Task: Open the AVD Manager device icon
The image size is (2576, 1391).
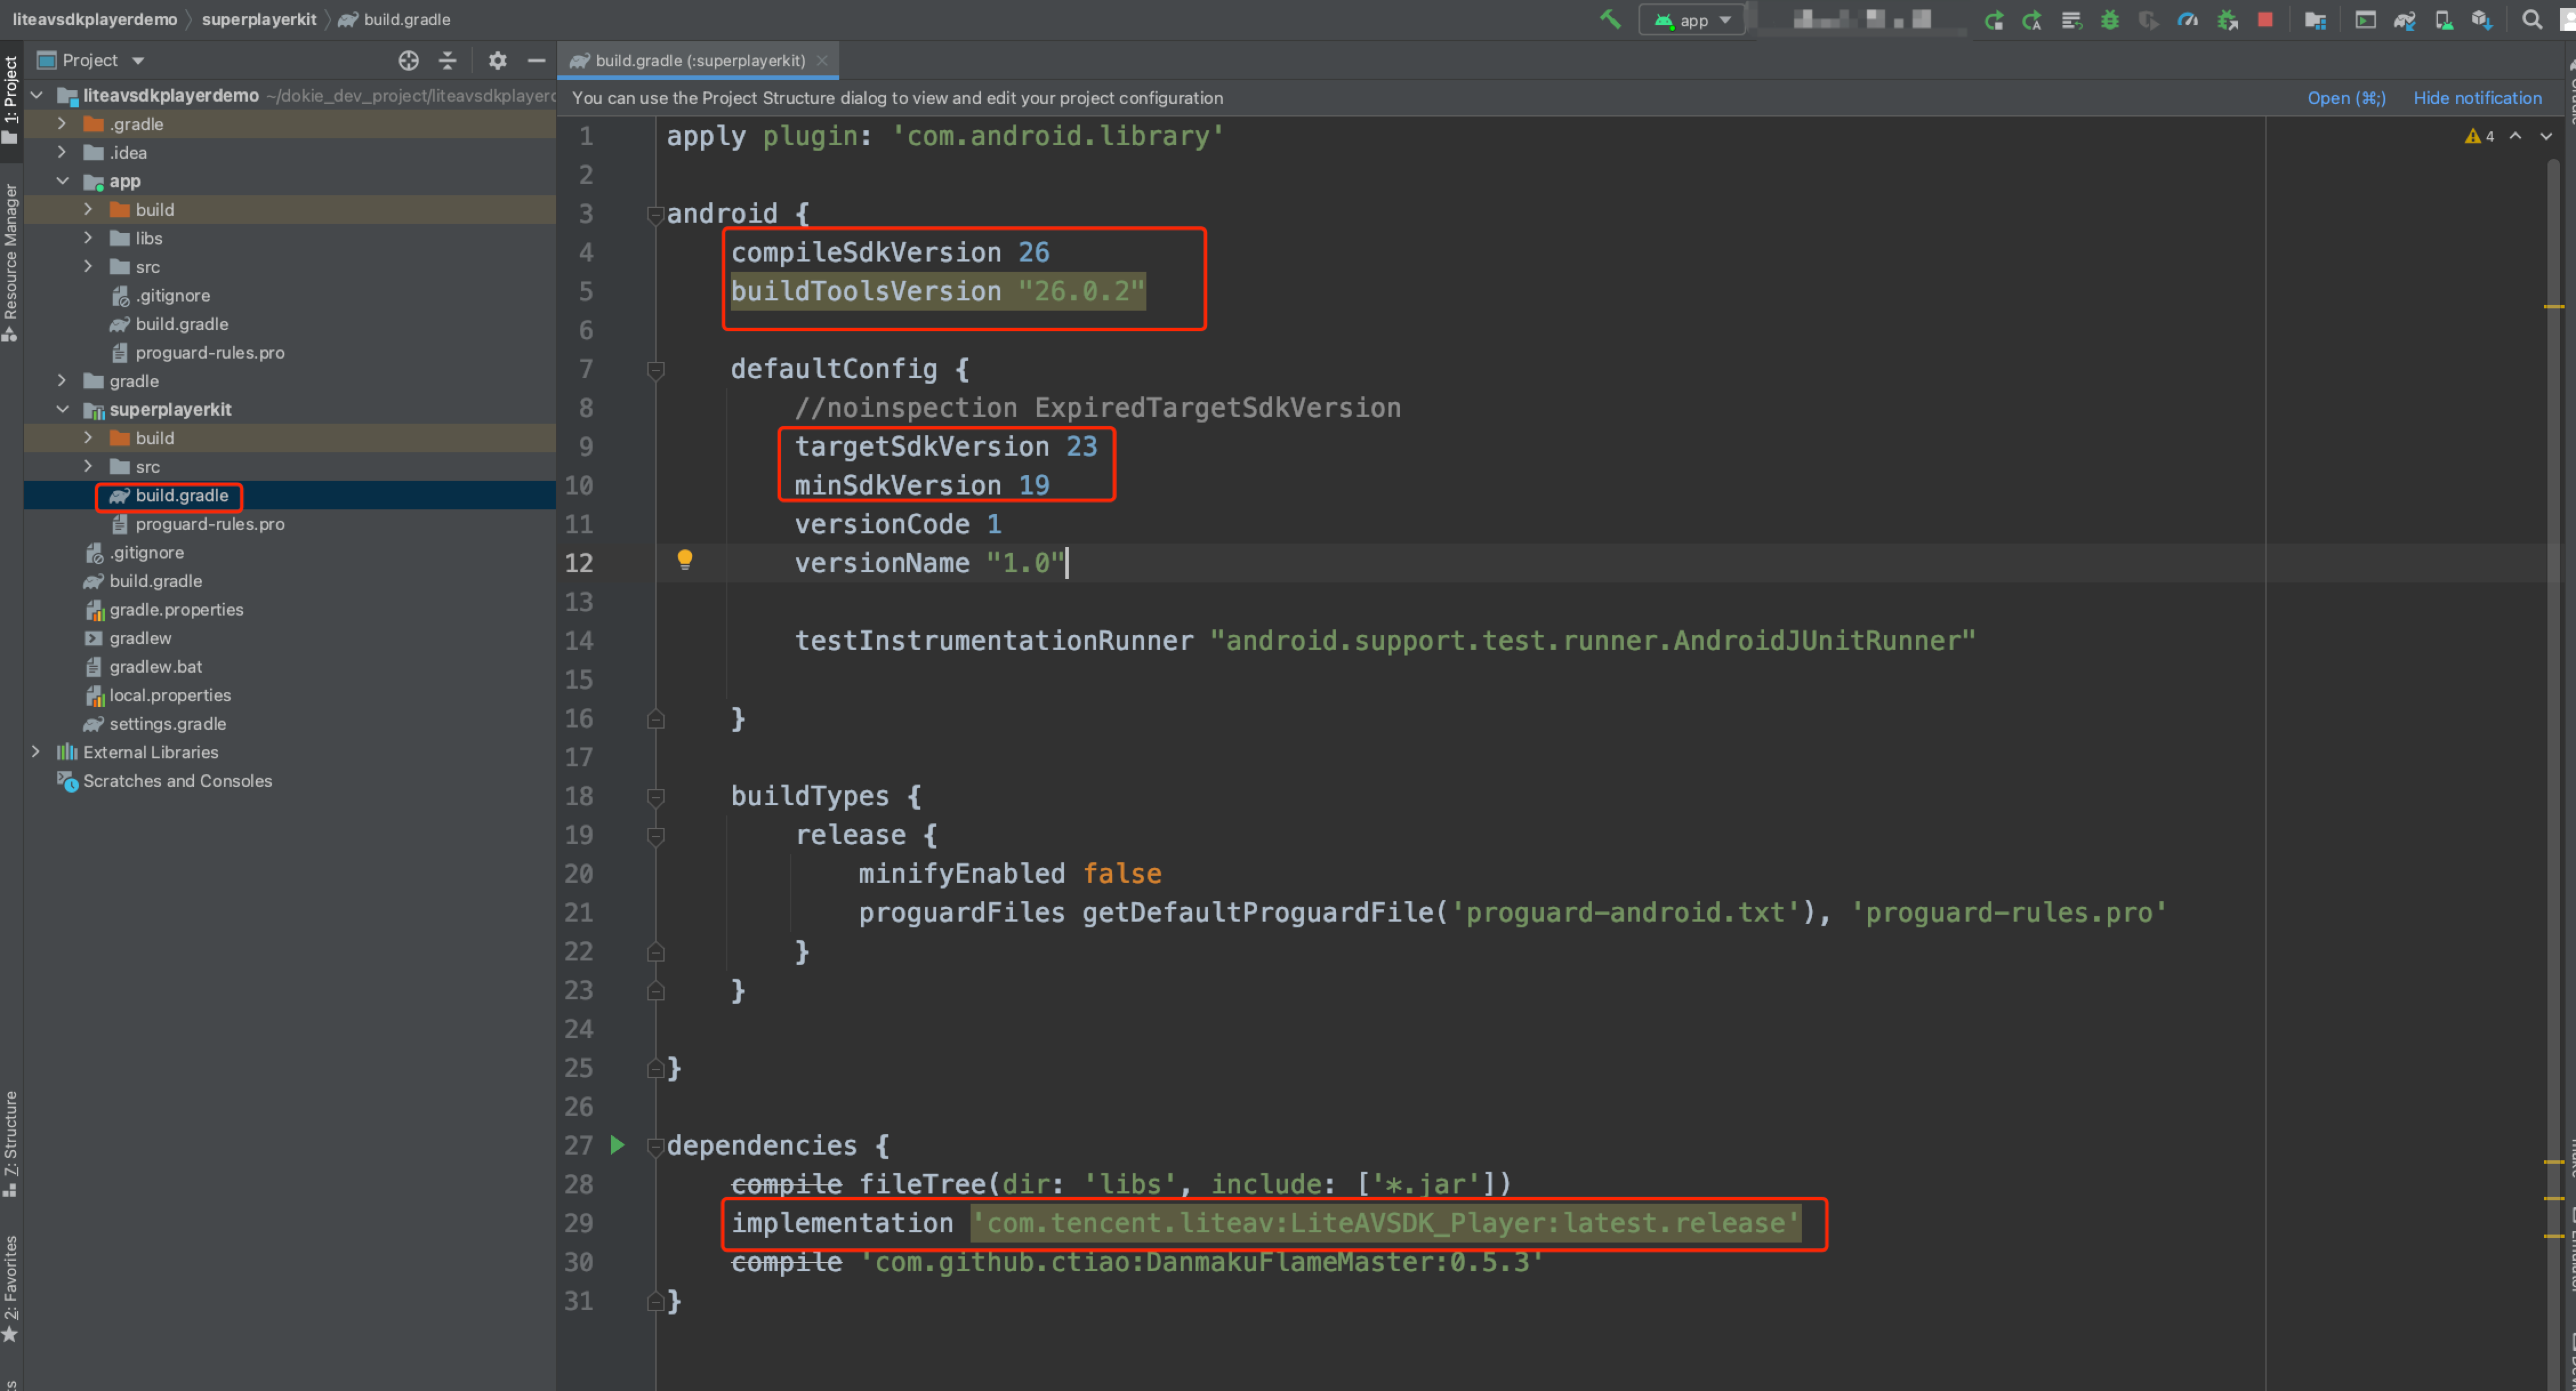Action: (x=2443, y=20)
